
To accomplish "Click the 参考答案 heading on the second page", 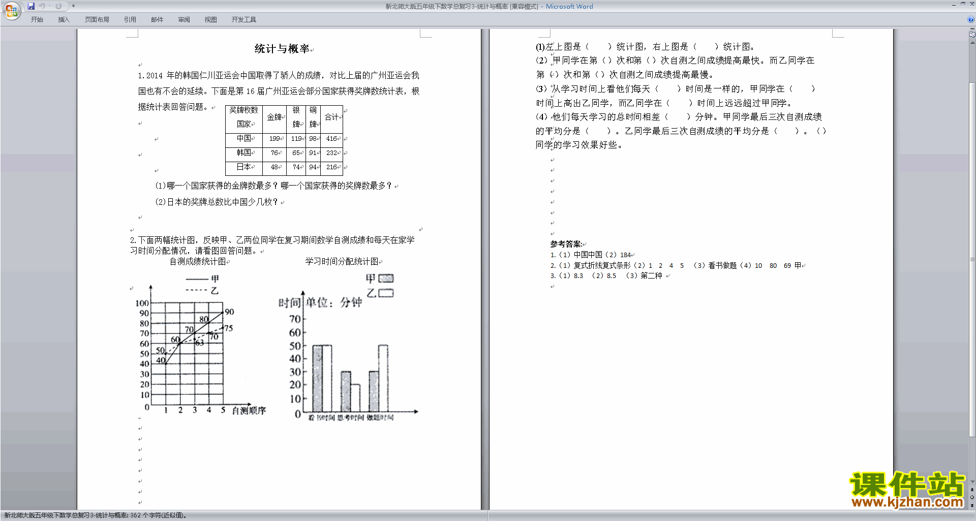I will (x=566, y=244).
